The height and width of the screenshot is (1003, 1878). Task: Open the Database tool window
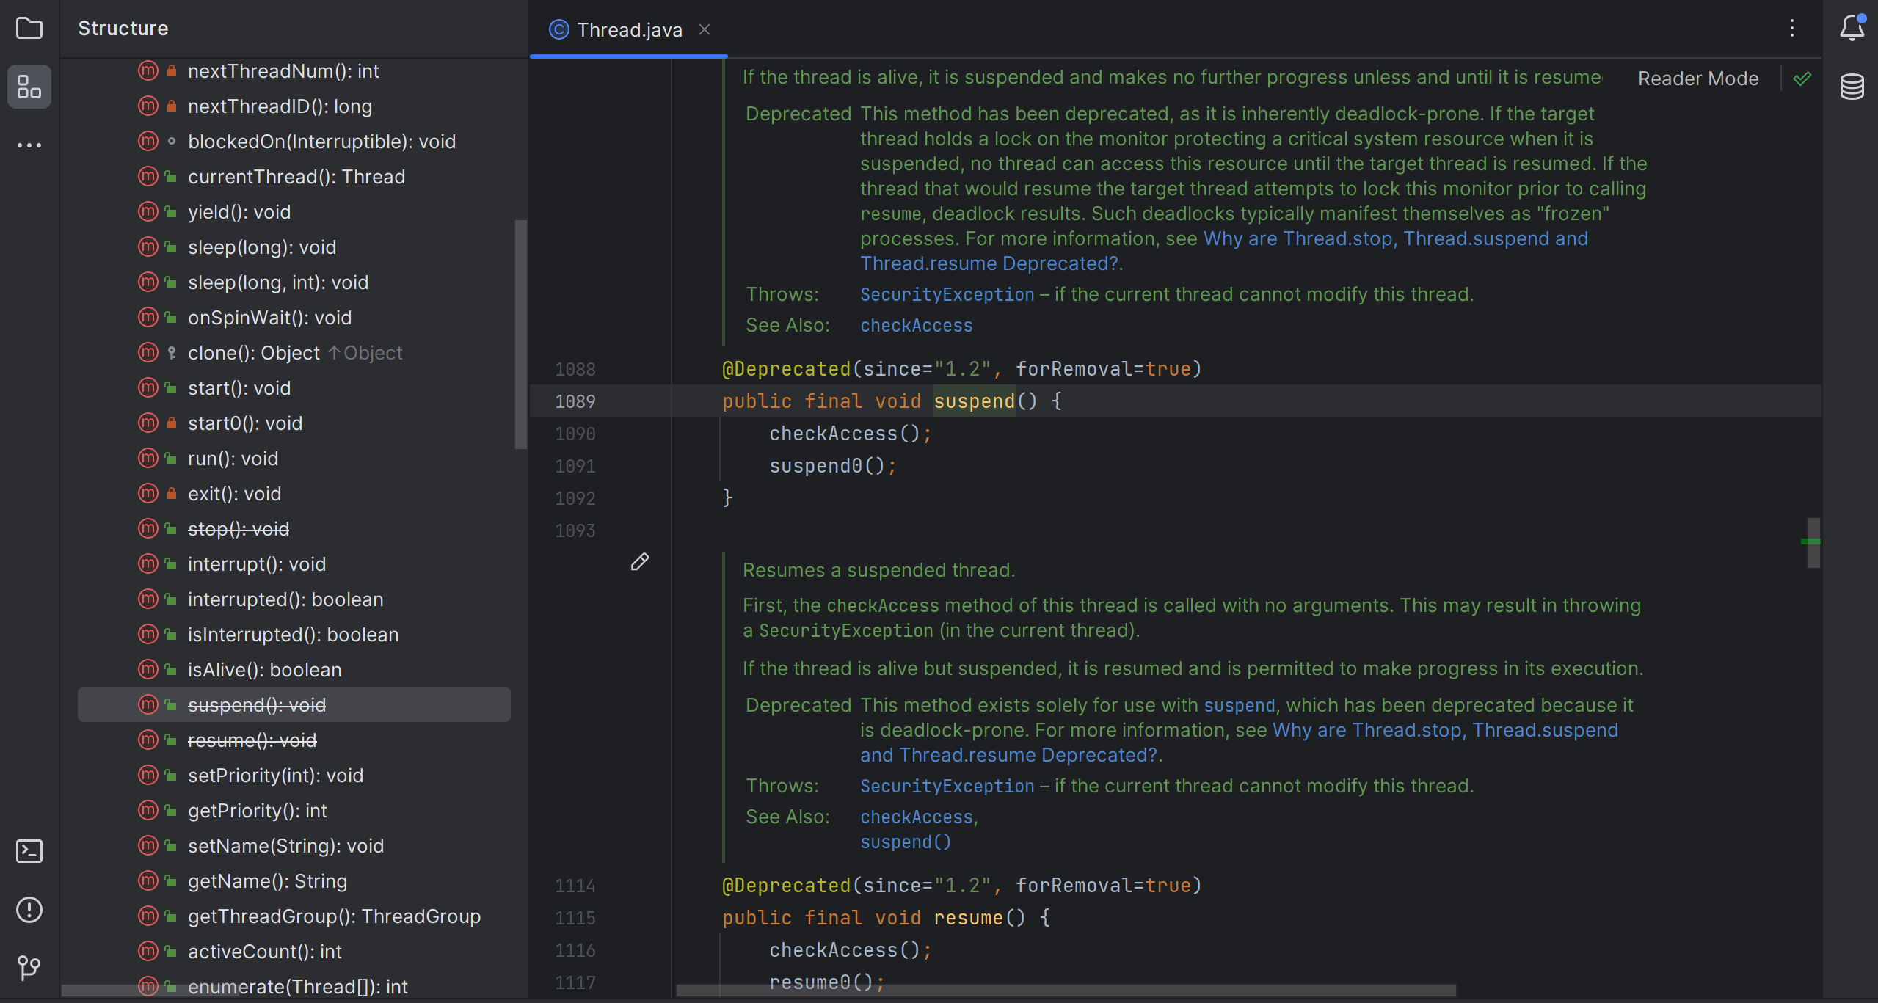(1851, 87)
